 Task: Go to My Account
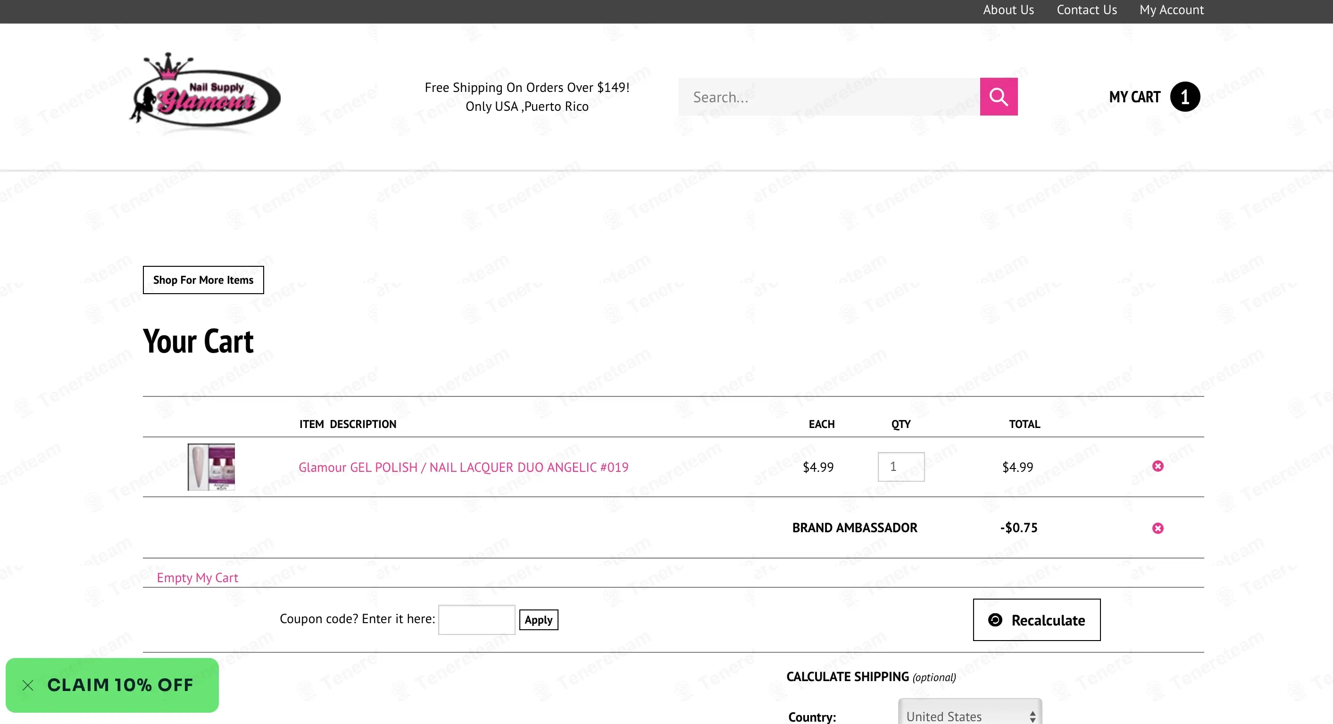(x=1172, y=10)
